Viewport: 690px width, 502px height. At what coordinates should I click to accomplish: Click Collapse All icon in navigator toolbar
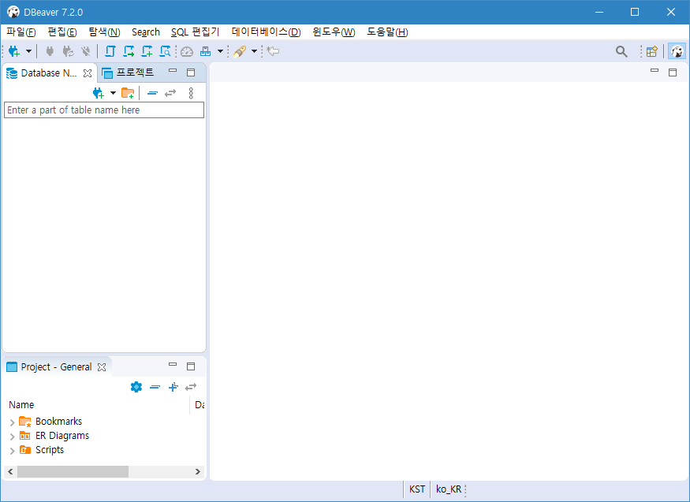[152, 93]
